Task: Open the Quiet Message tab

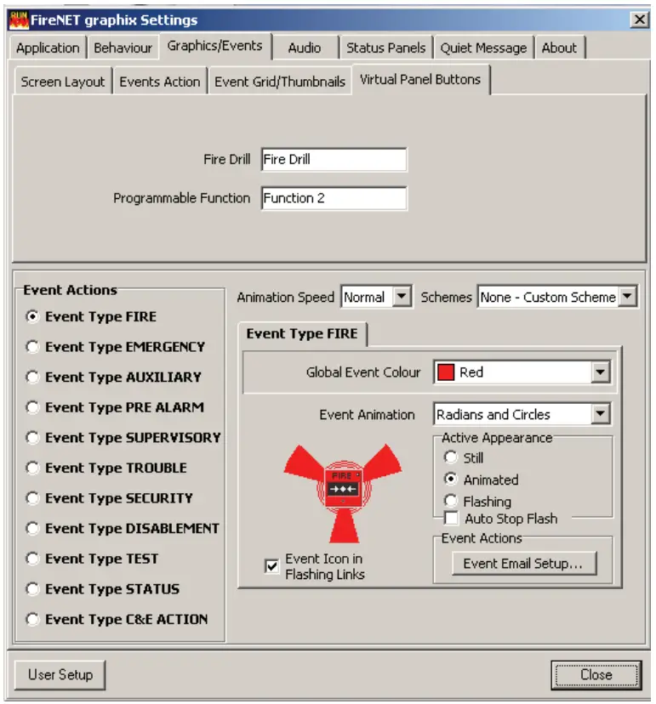Action: click(x=483, y=48)
